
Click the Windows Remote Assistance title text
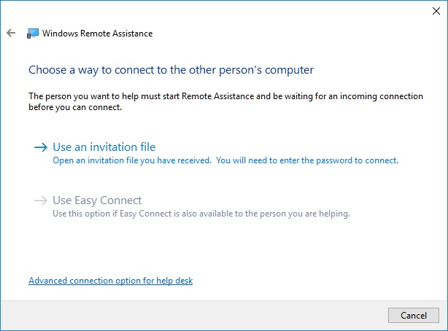[98, 34]
